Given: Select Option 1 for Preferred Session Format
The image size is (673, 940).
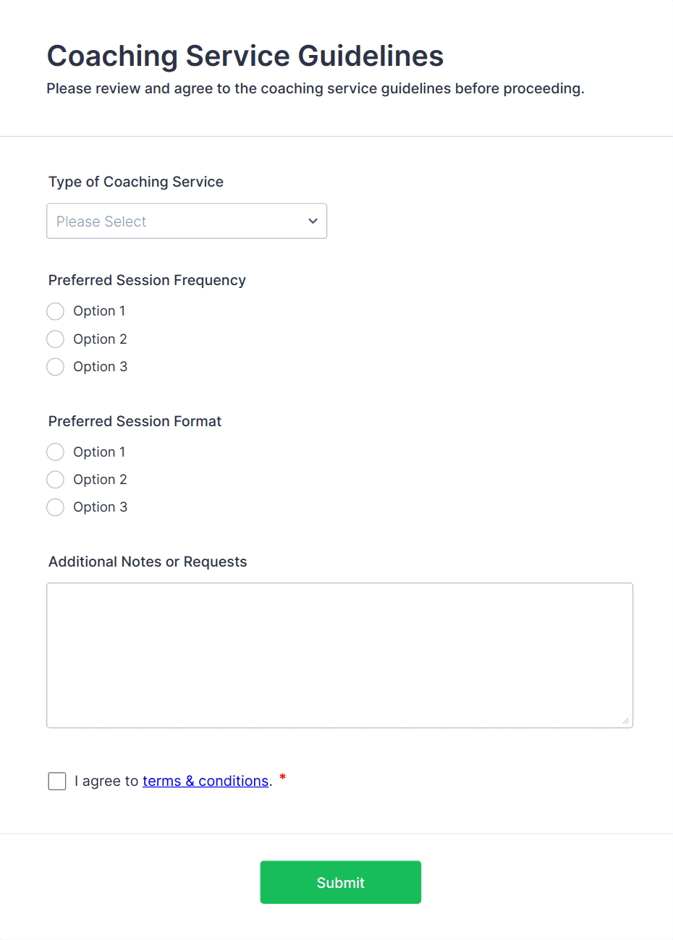Looking at the screenshot, I should (55, 452).
